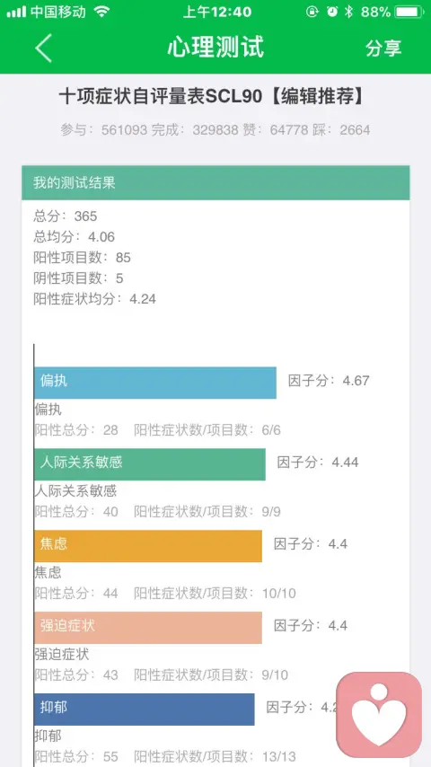Tap the 分享 share button

coord(383,48)
